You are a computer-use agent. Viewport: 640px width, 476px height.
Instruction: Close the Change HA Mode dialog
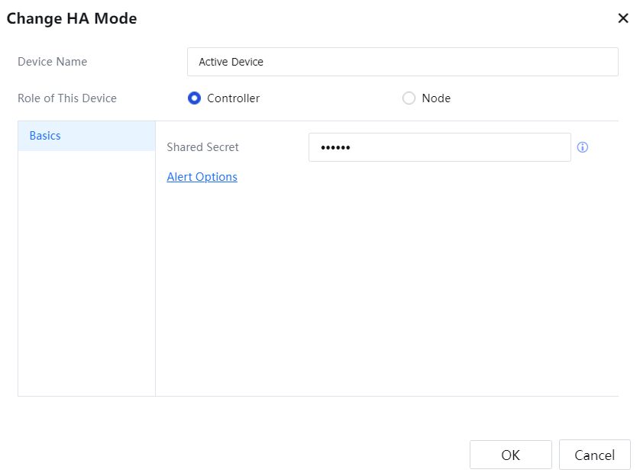coord(623,18)
